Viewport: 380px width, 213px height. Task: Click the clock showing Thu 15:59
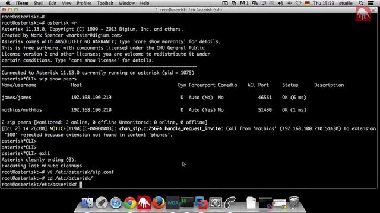[x=324, y=3]
